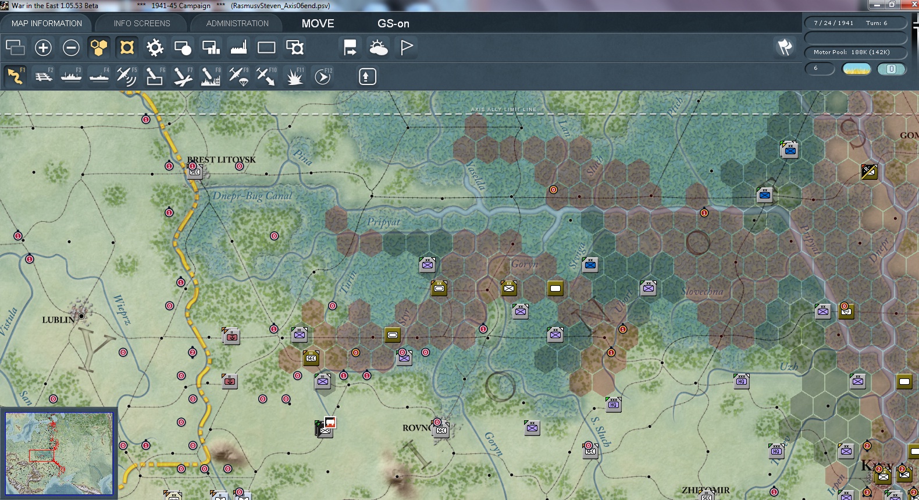919x500 pixels.
Task: Select the F6 bomb-and-box mode
Action: tap(155, 76)
